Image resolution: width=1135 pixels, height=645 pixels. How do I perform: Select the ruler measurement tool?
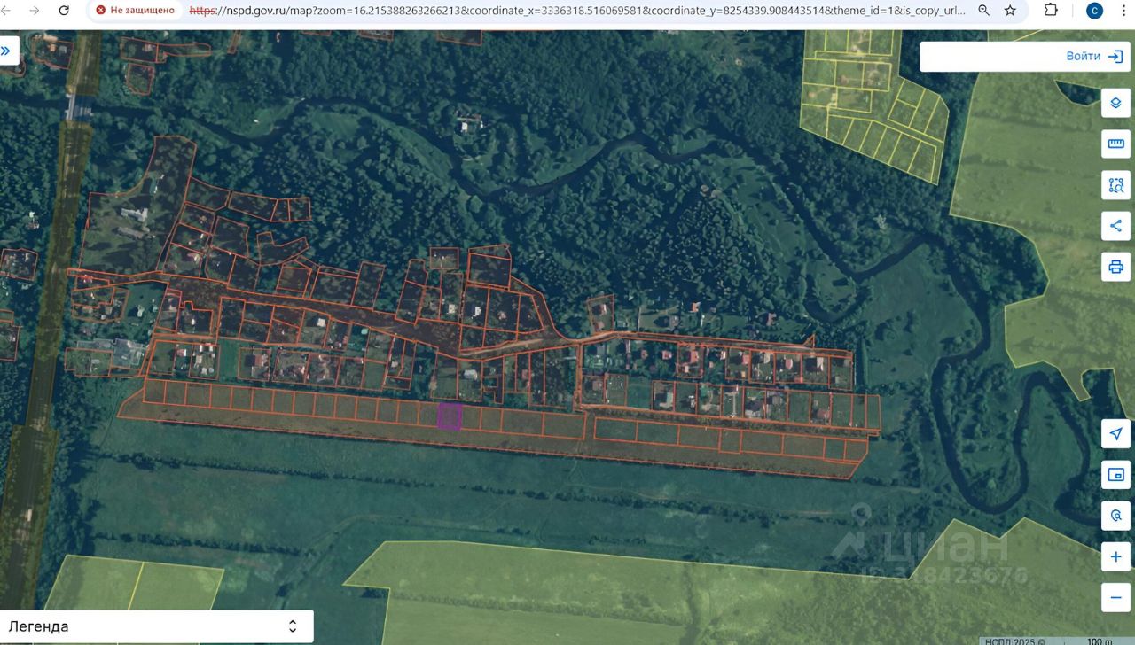(x=1115, y=144)
